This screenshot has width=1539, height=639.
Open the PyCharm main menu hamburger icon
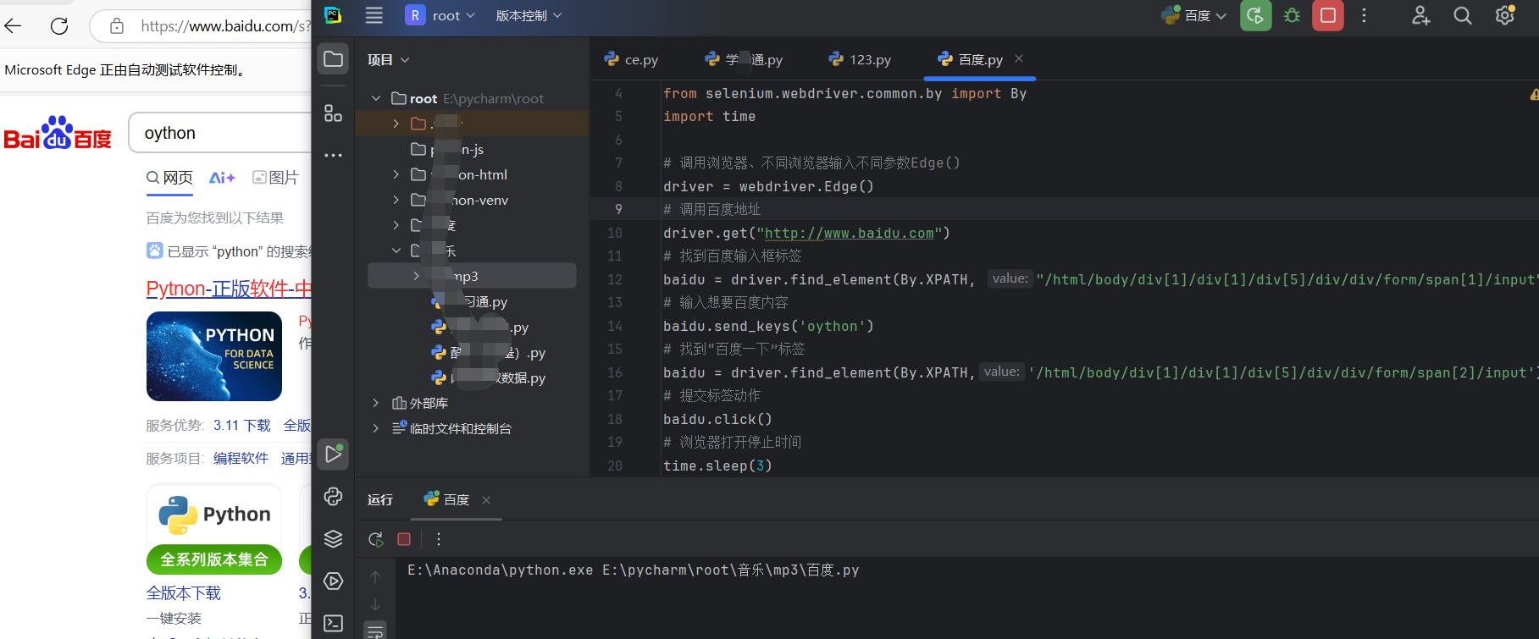[374, 15]
